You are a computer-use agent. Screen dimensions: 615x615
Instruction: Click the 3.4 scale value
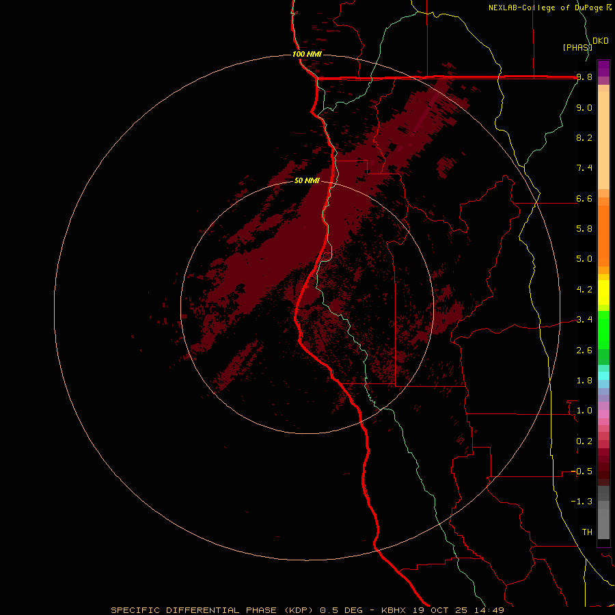click(584, 320)
